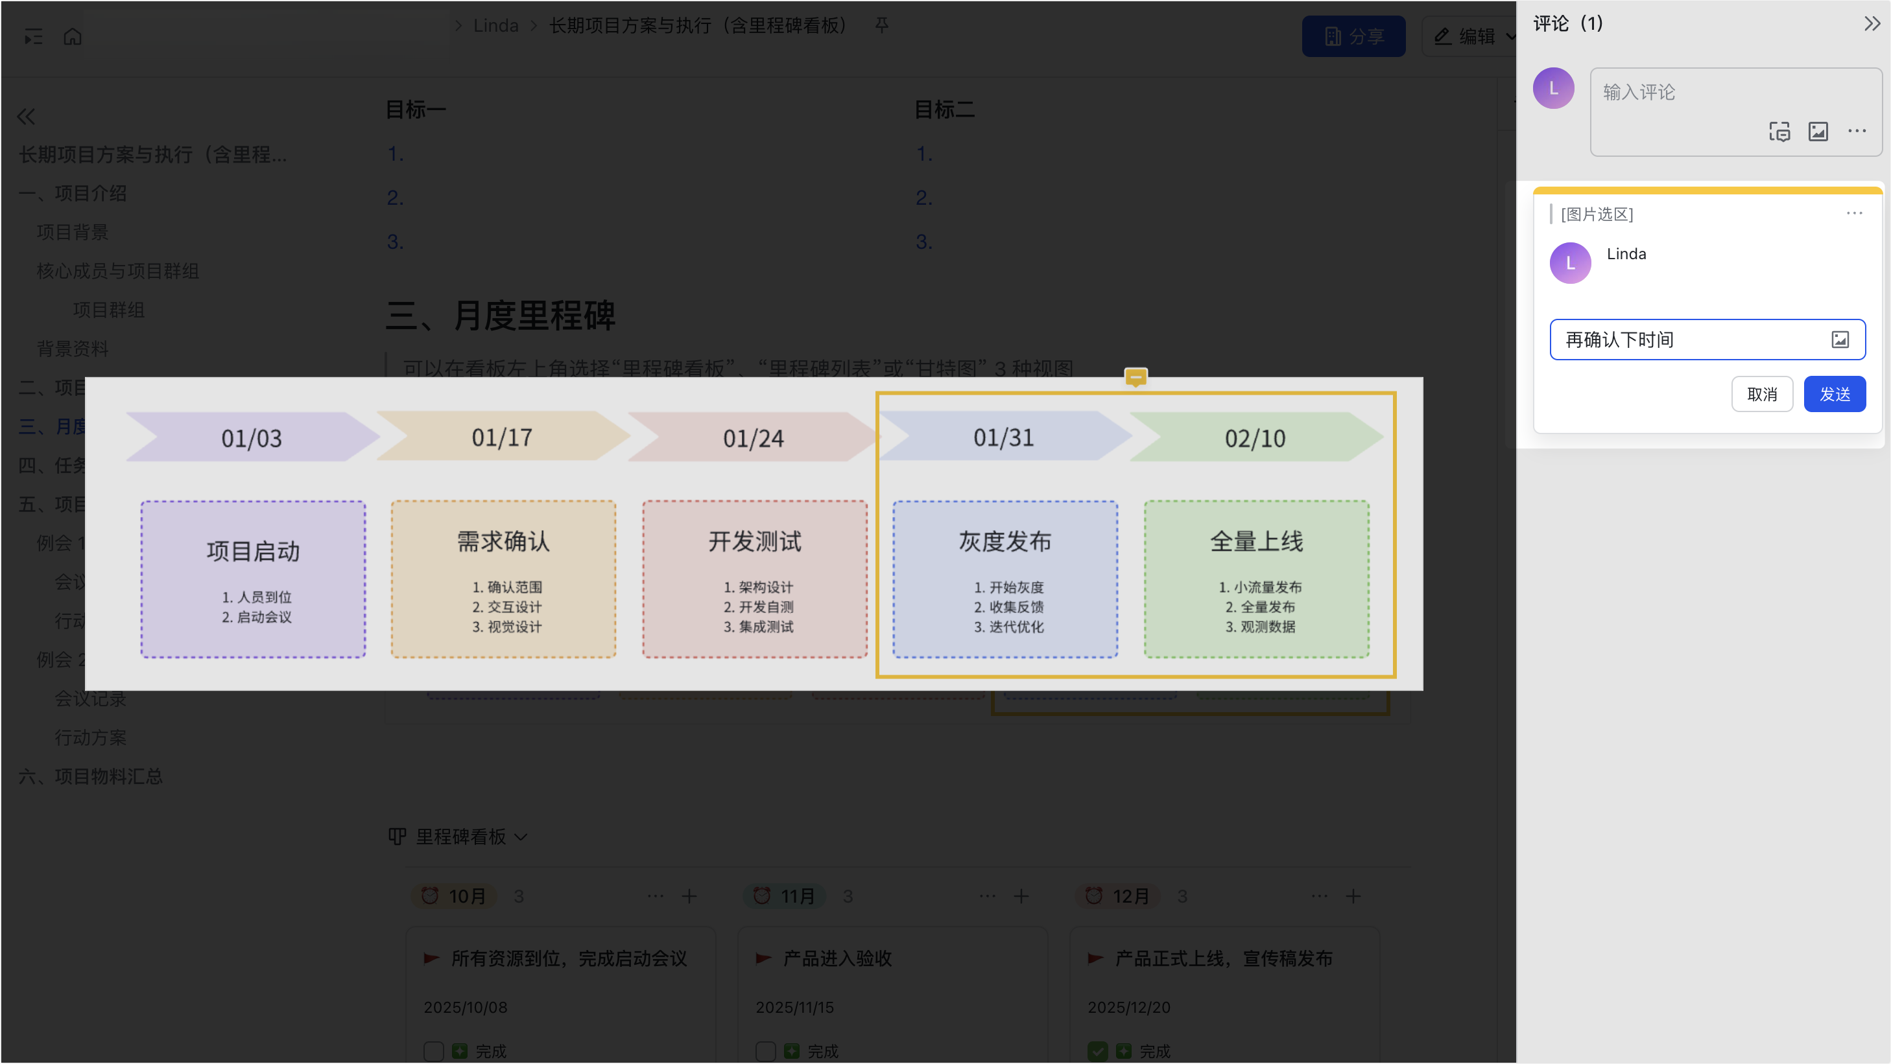This screenshot has width=1891, height=1064.
Task: Tick the checkbox on 产品进入验收 card
Action: point(765,1052)
